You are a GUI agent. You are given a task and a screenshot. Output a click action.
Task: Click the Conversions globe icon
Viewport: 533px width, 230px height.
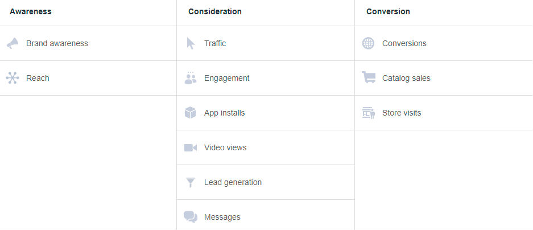click(369, 43)
